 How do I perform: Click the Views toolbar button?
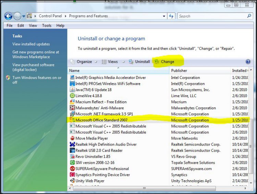click(x=110, y=62)
